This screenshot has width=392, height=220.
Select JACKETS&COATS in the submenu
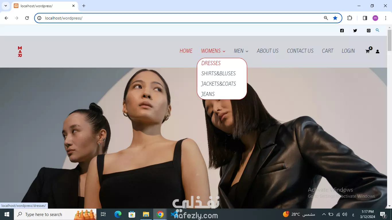218,84
